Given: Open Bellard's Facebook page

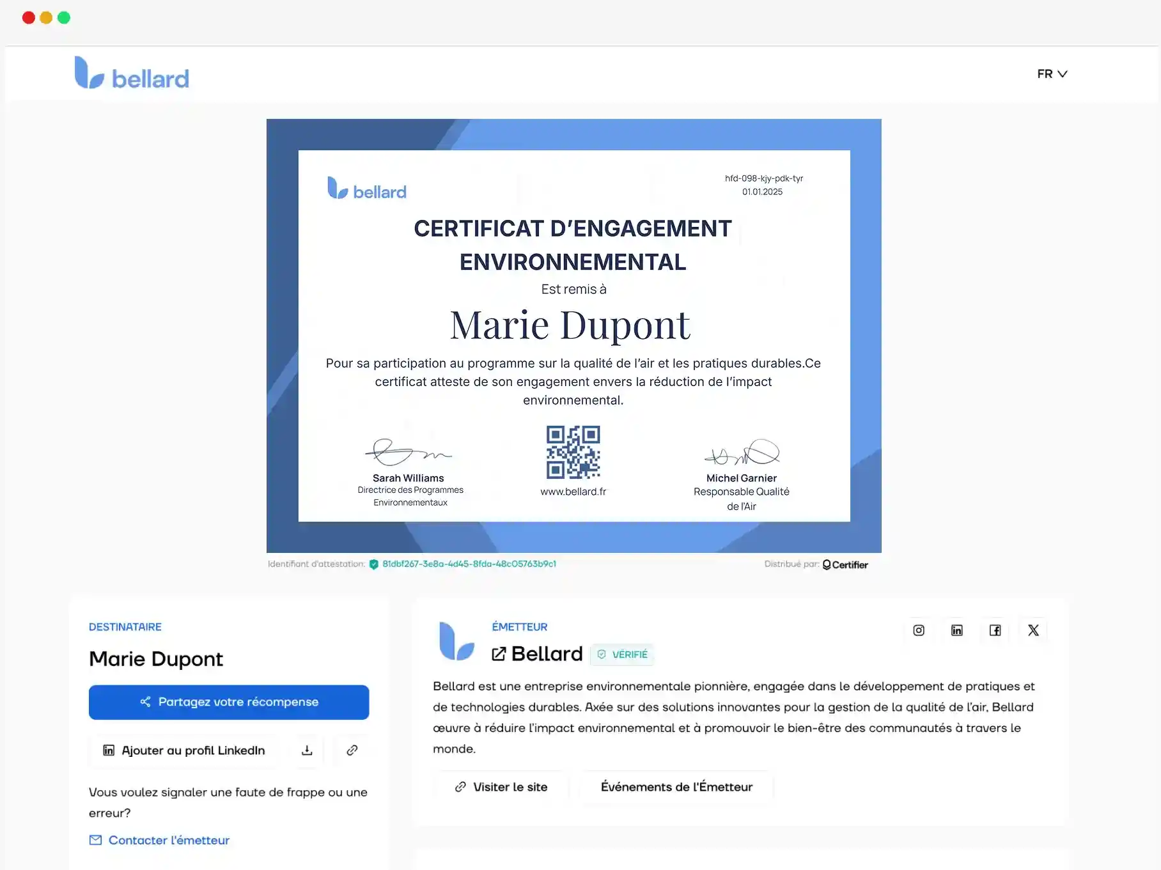Looking at the screenshot, I should click(x=995, y=630).
